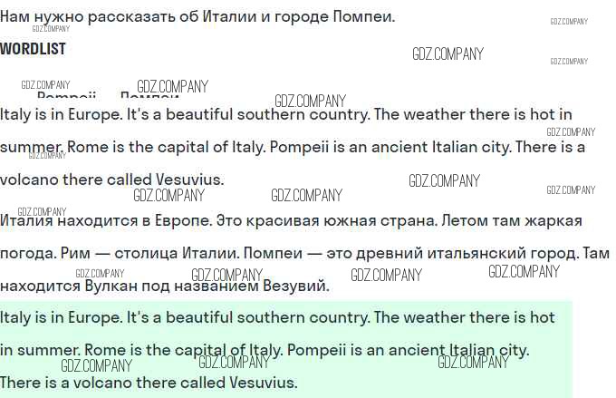The width and height of the screenshot is (616, 398).
Task: Click the large GDZ.COMPANY watermark beside WORDLIST
Action: tap(448, 53)
